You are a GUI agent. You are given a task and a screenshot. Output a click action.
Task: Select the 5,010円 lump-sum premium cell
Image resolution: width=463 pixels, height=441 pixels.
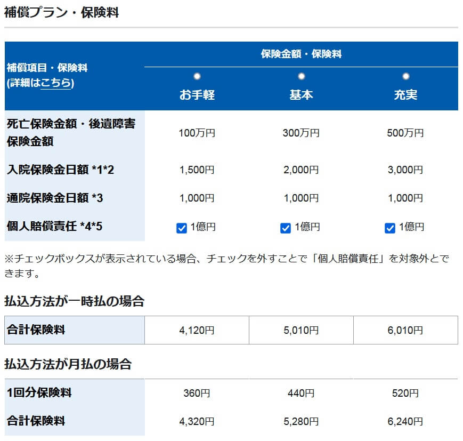point(301,331)
